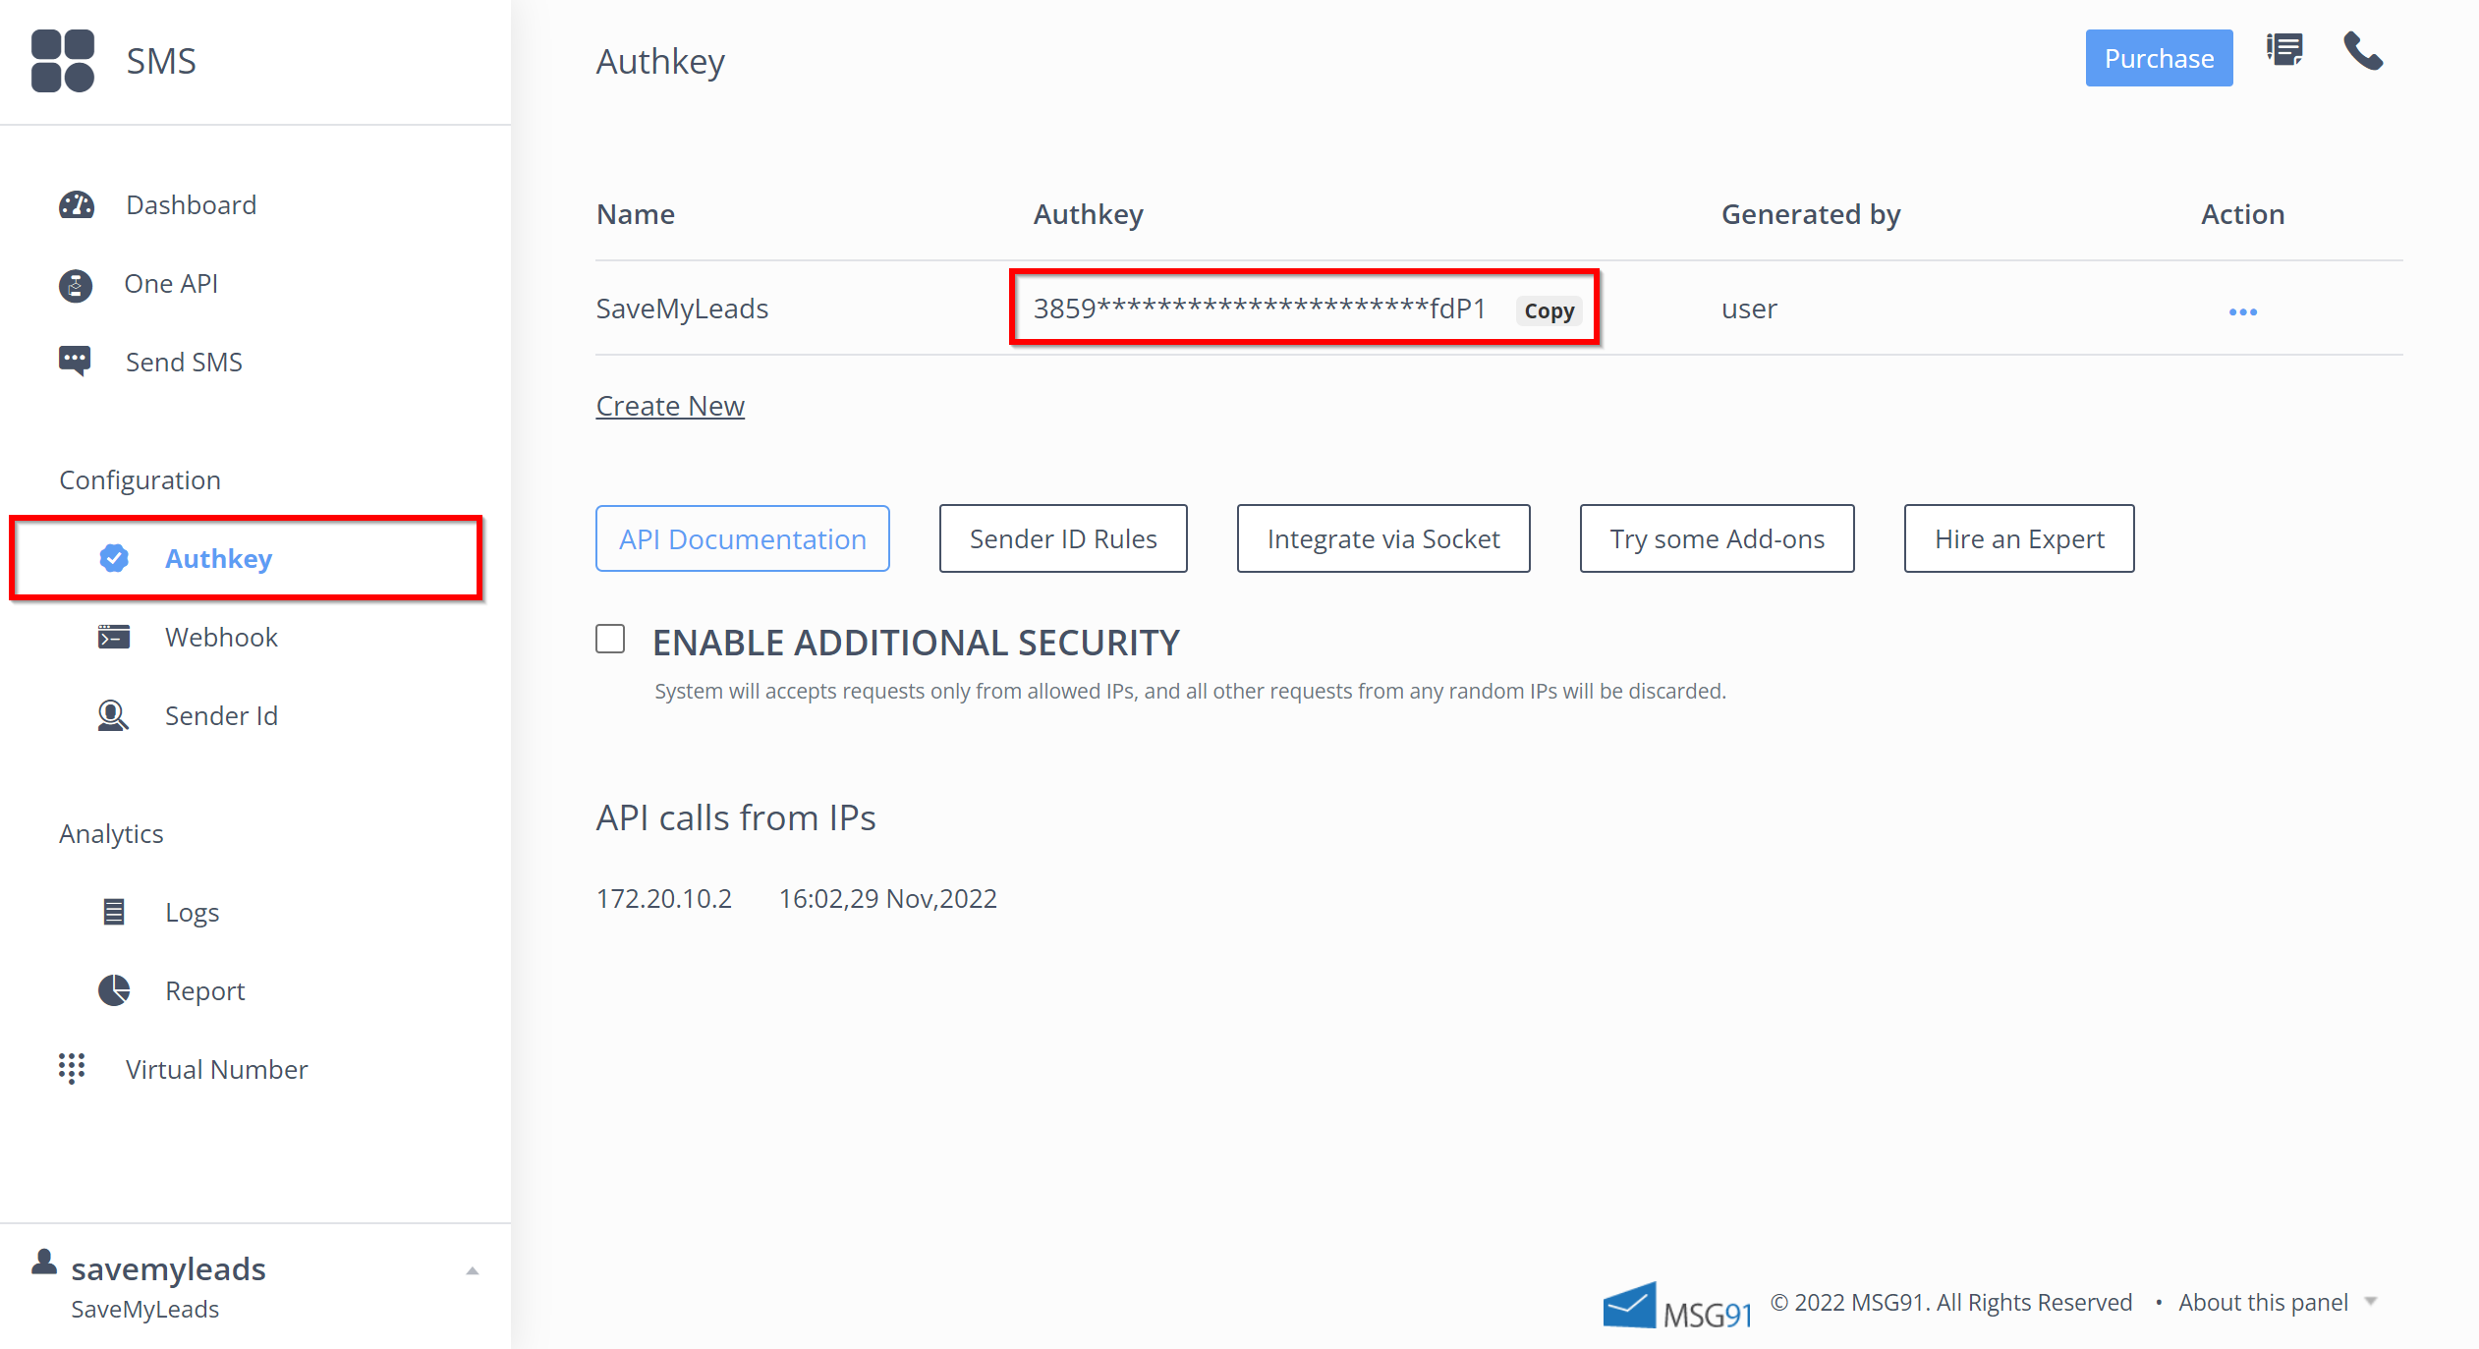This screenshot has height=1349, width=2479.
Task: Click the About this panel link
Action: 2263,1302
